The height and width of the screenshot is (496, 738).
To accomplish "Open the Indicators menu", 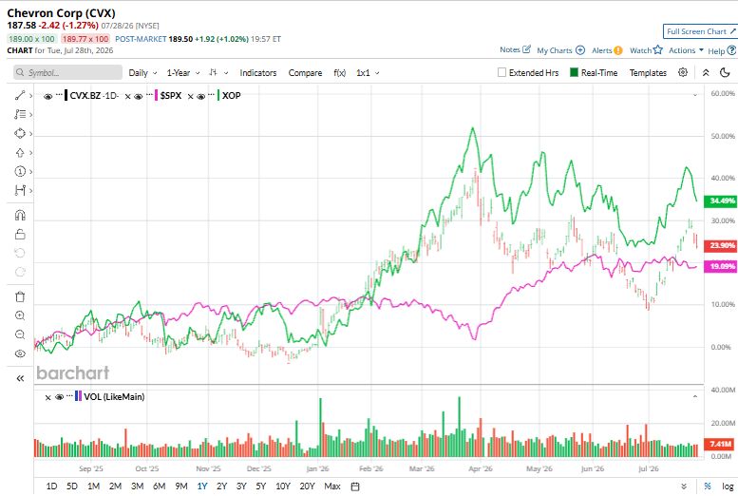I will (x=258, y=72).
